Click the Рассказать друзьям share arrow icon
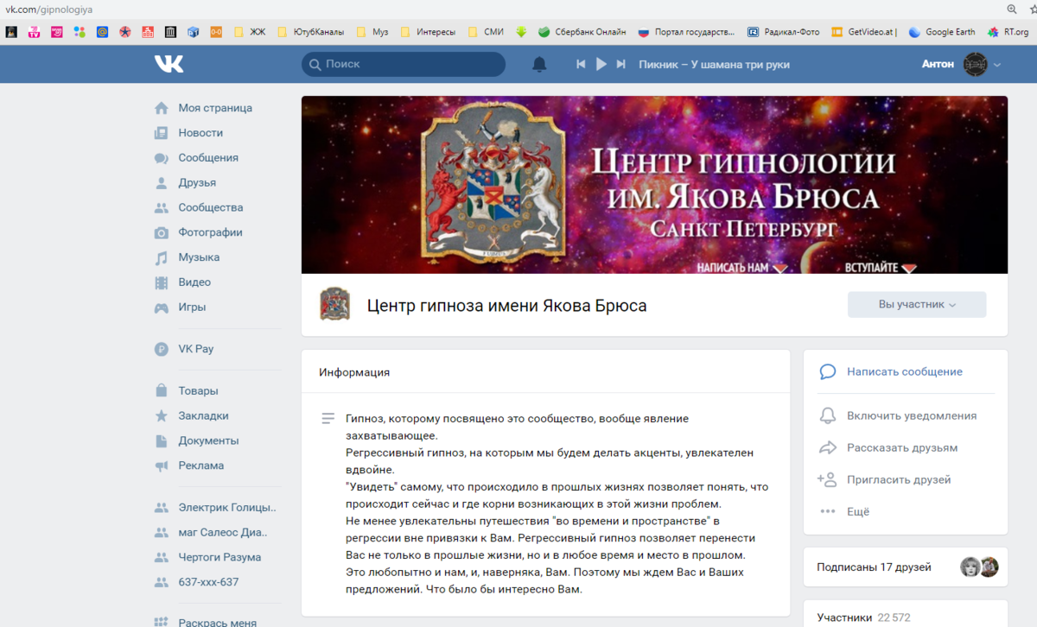Screen dimensions: 1037x627 [827, 447]
